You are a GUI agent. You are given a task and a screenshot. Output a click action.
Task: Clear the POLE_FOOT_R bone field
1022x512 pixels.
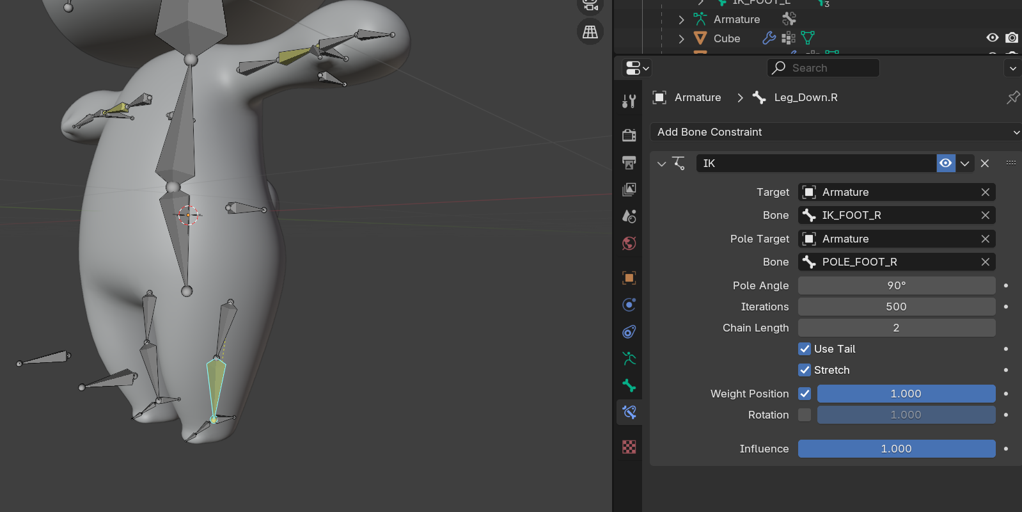point(985,262)
